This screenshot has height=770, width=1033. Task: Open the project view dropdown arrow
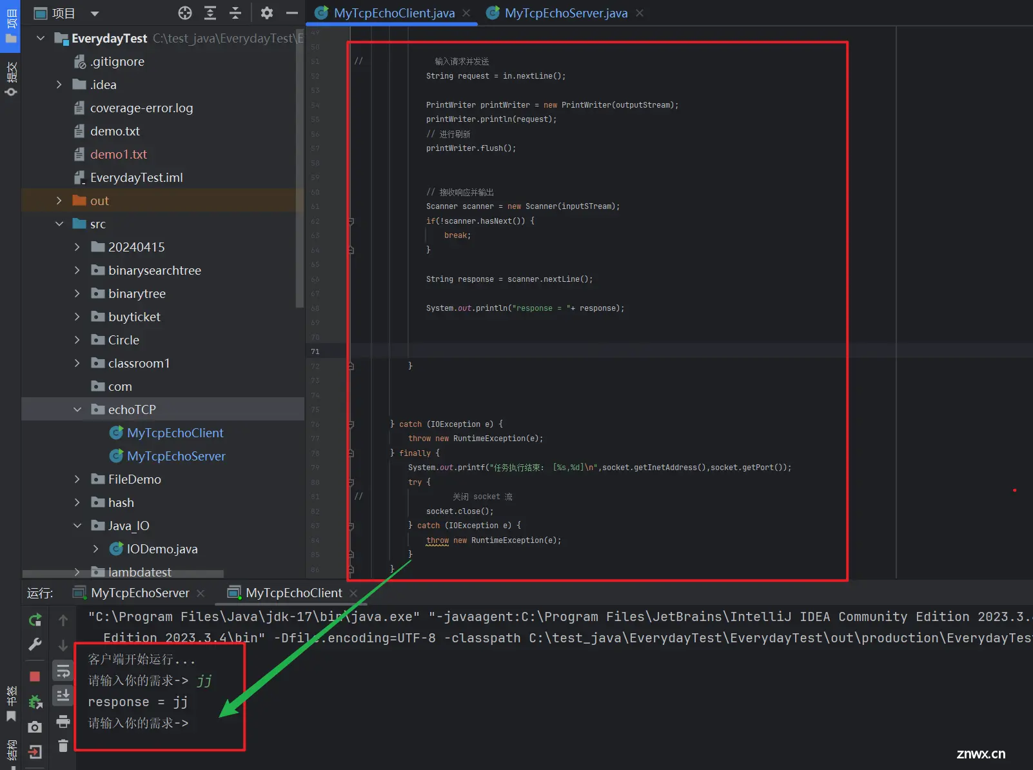tap(95, 14)
